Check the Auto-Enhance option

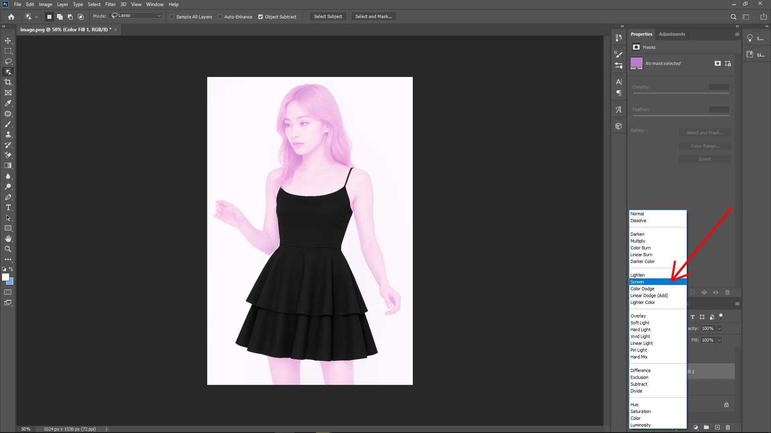[220, 17]
